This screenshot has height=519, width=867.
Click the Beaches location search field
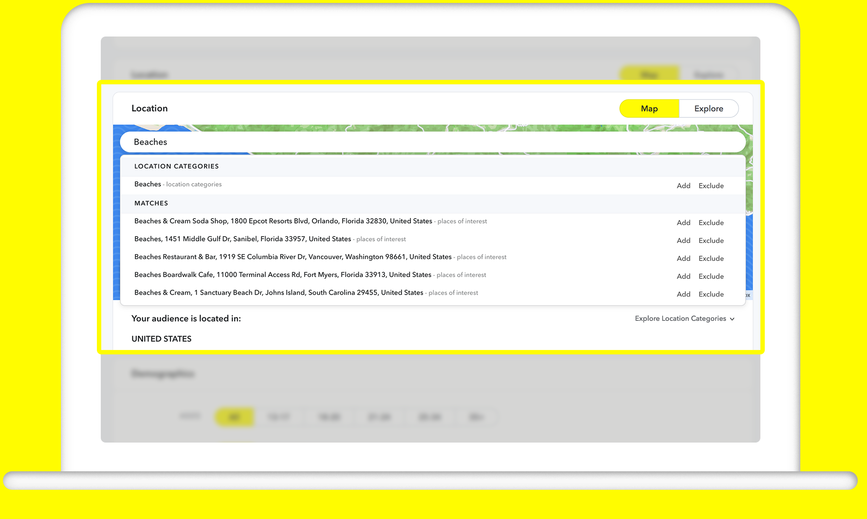(433, 142)
